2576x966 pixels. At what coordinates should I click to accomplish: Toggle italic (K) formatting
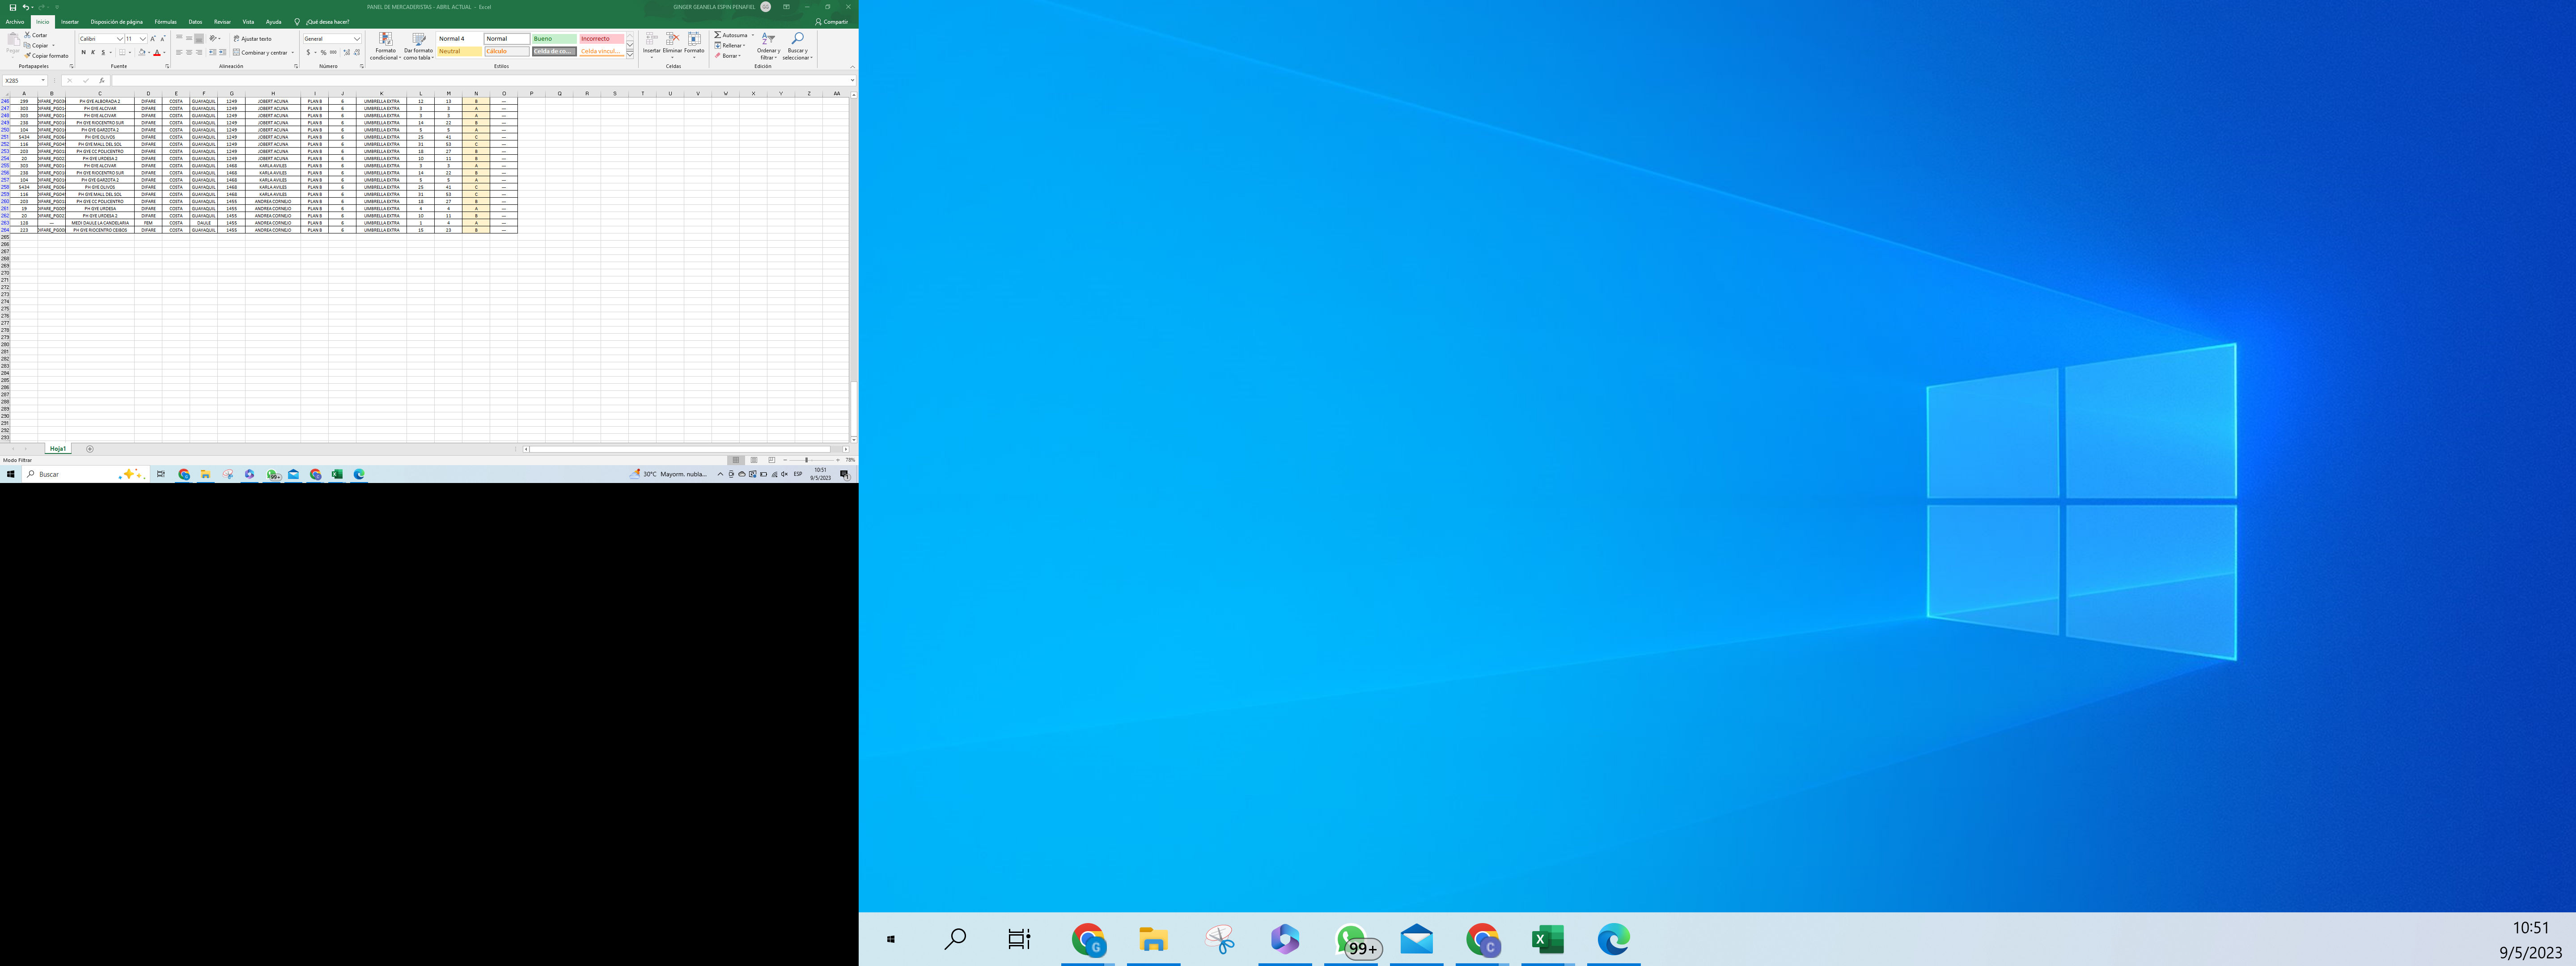pos(93,52)
